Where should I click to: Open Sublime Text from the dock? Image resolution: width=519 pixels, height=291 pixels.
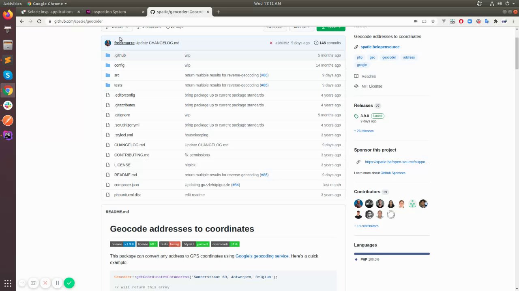coord(8,60)
